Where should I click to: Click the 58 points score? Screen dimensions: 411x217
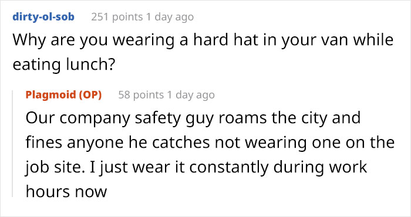tap(141, 95)
